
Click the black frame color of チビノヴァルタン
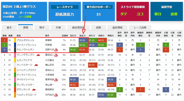click(x=15, y=50)
